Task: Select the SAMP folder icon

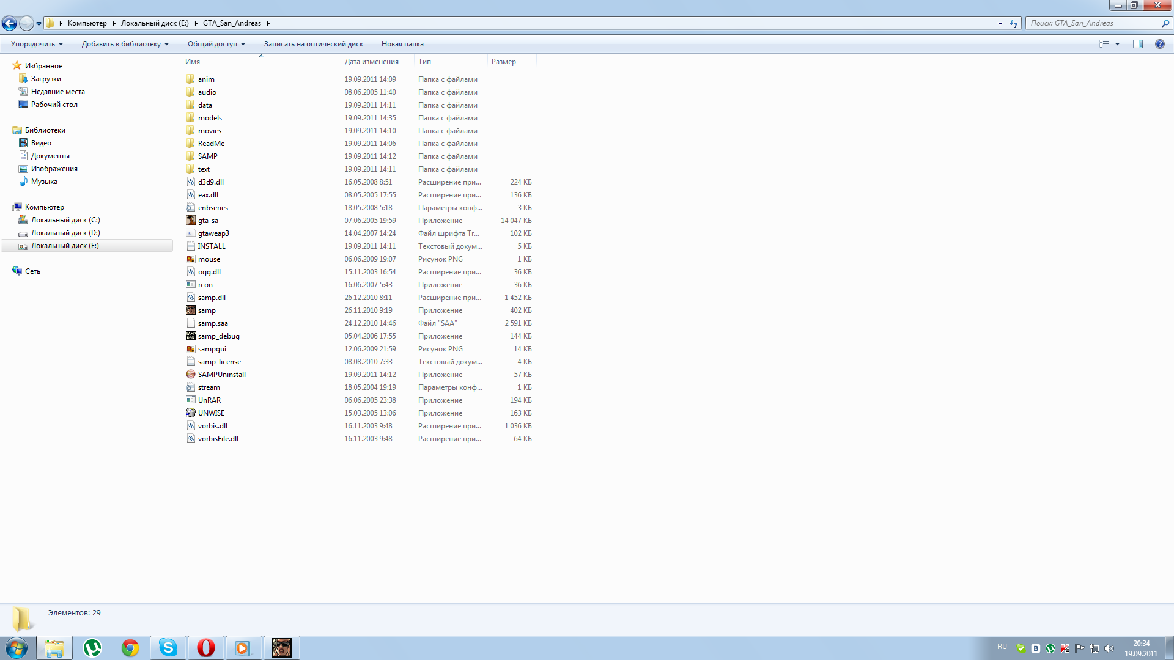Action: click(x=190, y=156)
